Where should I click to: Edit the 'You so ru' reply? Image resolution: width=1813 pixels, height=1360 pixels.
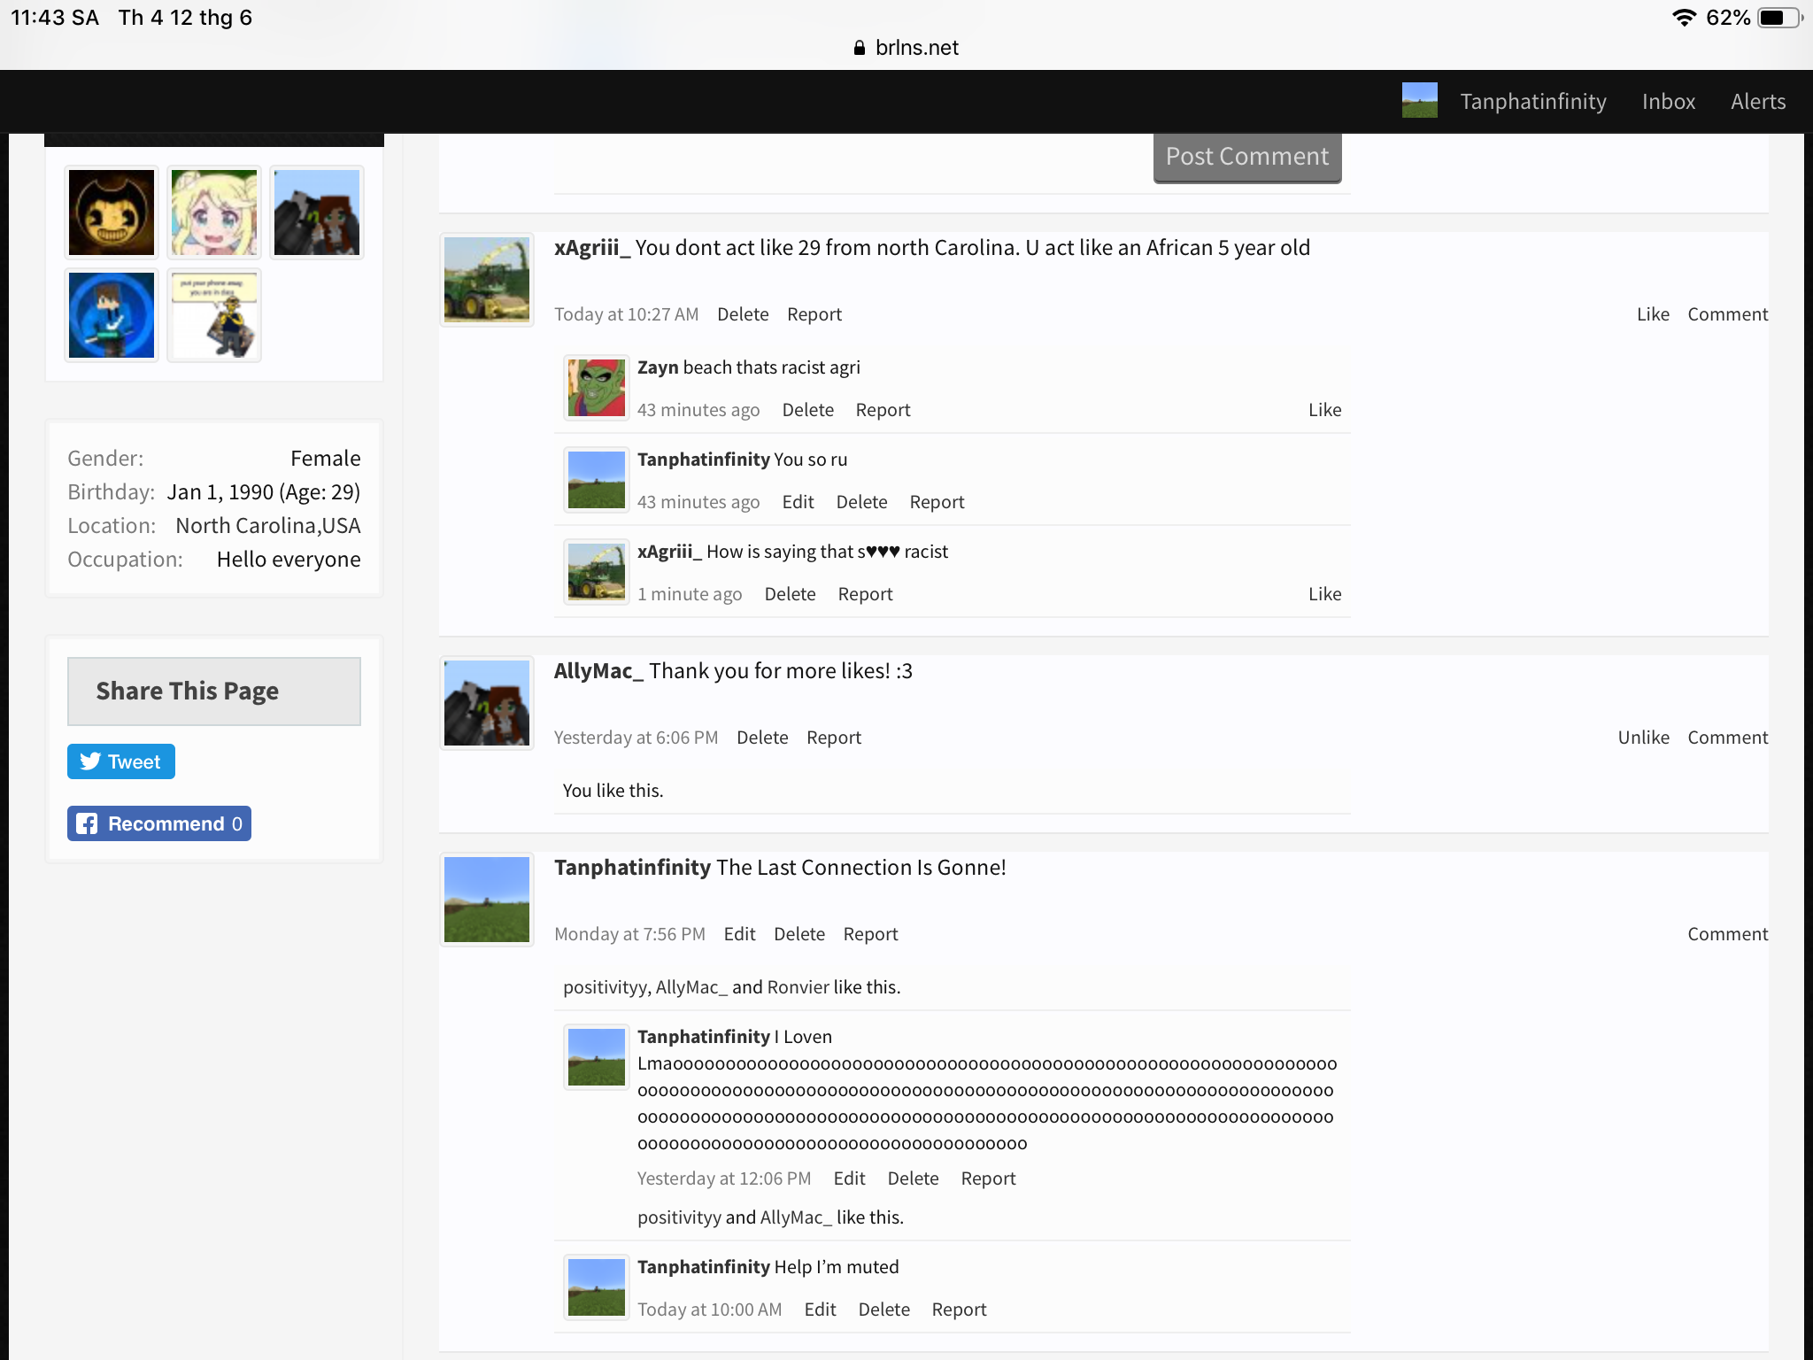(x=798, y=502)
